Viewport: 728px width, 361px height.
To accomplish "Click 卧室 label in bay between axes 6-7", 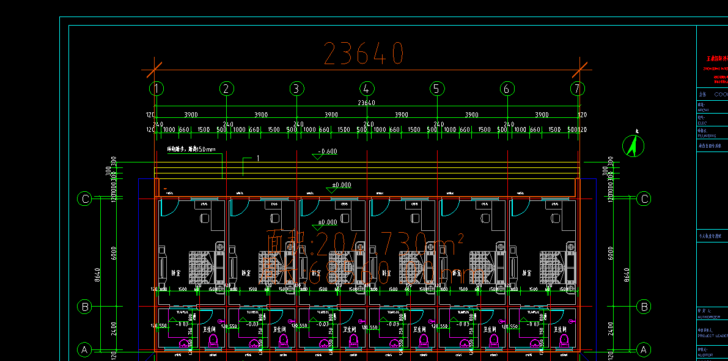I will [527, 273].
